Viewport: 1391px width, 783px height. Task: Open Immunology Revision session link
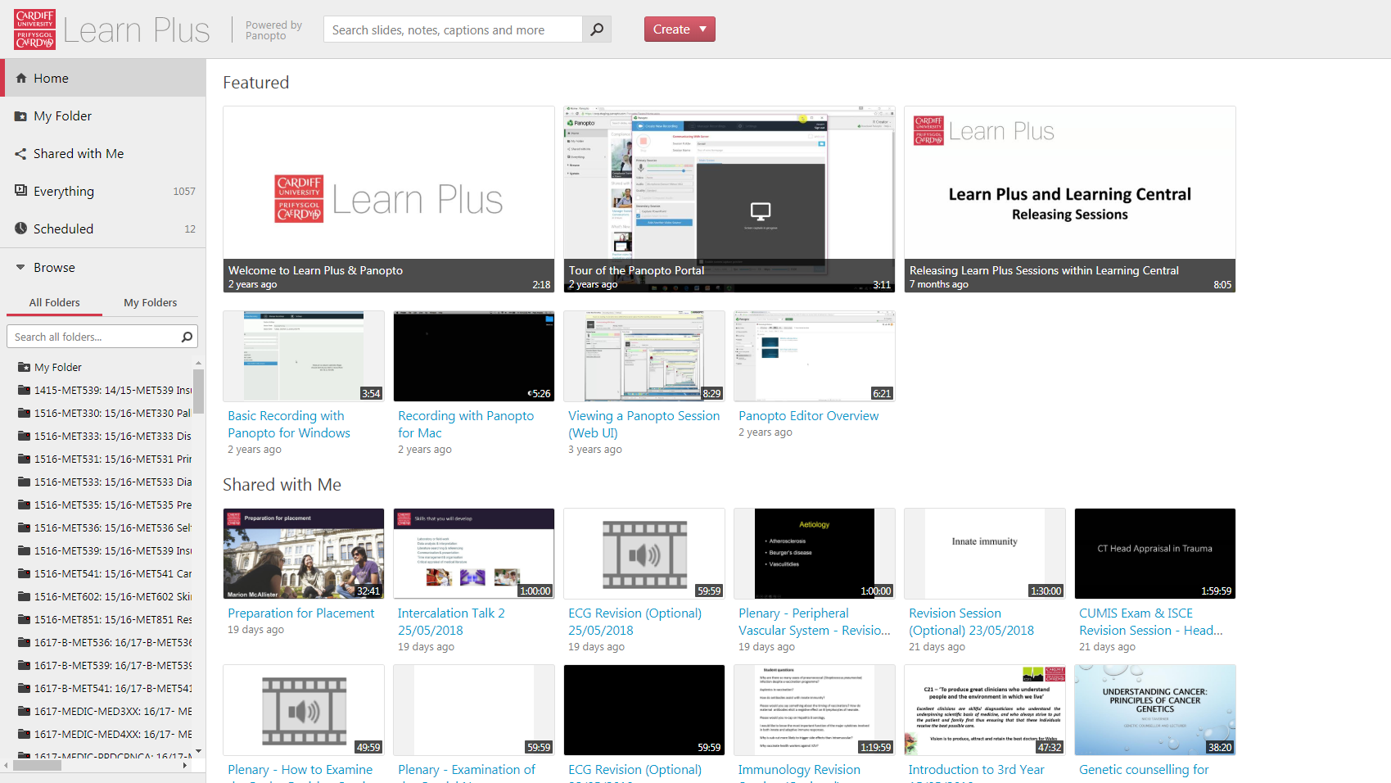(799, 770)
